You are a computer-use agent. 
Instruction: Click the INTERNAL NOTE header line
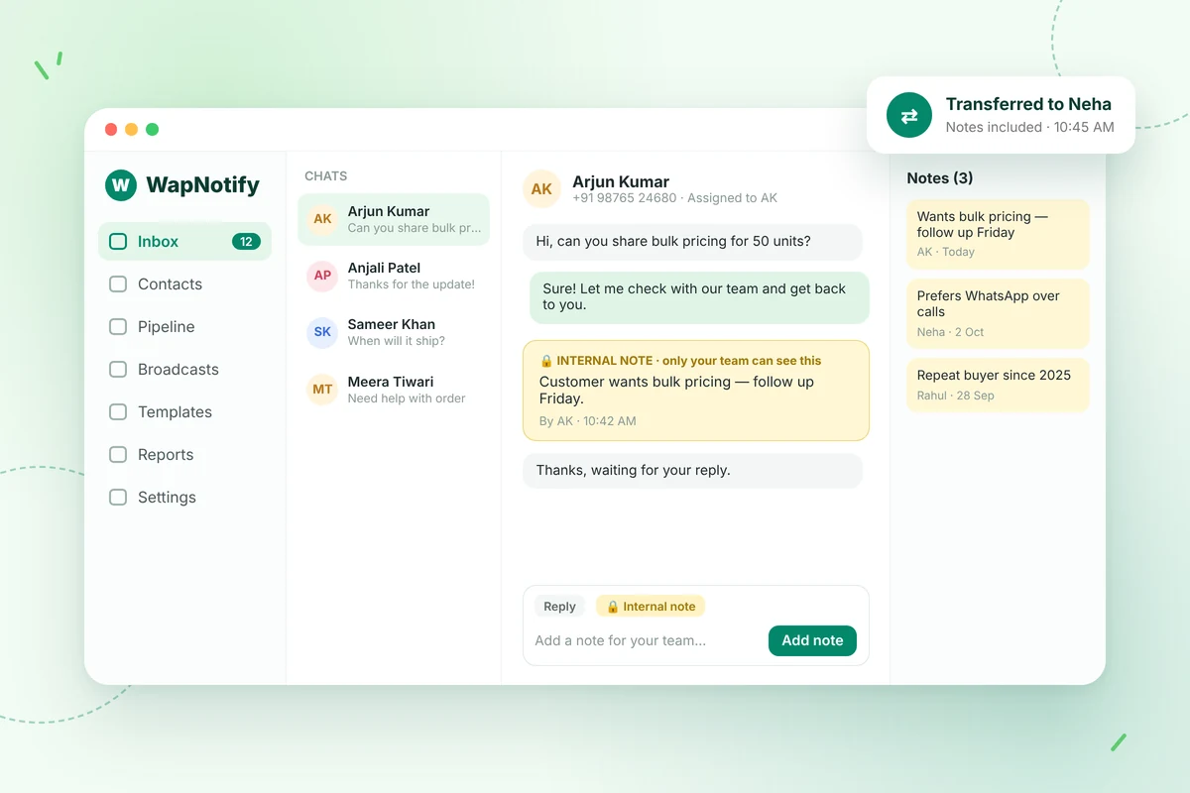(x=680, y=361)
